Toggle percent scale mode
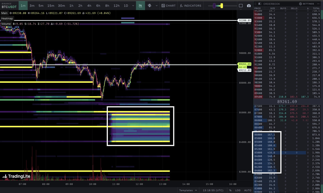This screenshot has height=193, width=323. (230, 190)
